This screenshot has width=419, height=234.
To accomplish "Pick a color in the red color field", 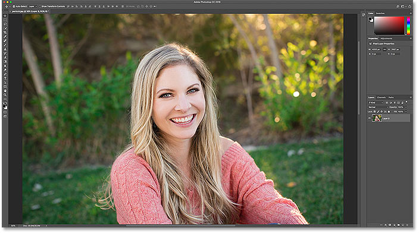I will click(x=389, y=26).
